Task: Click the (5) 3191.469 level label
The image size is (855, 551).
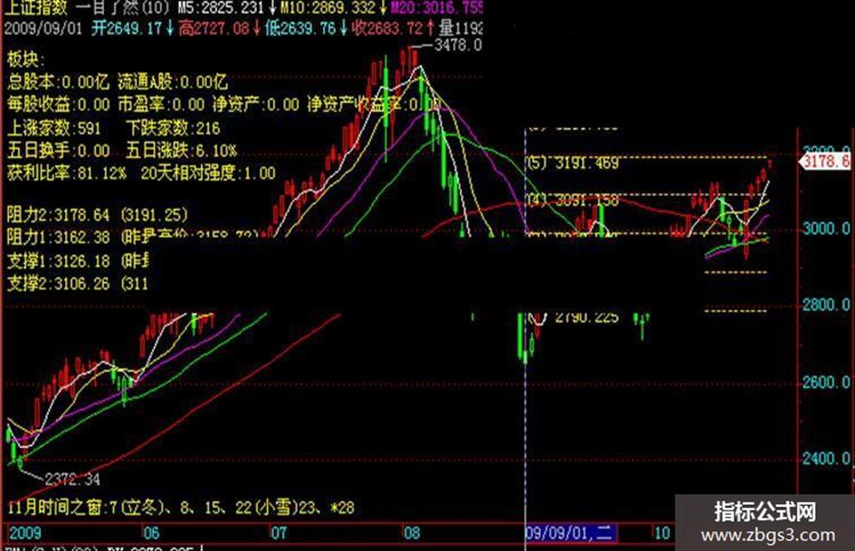Action: tap(573, 163)
